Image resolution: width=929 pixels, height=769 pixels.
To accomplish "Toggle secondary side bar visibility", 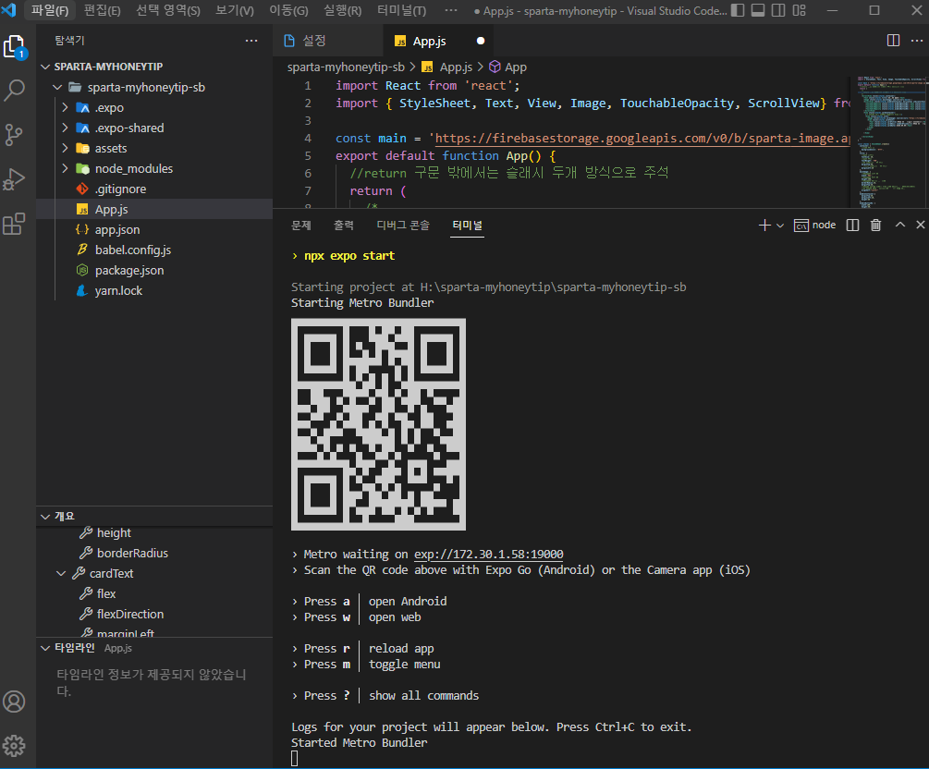I will 778,10.
